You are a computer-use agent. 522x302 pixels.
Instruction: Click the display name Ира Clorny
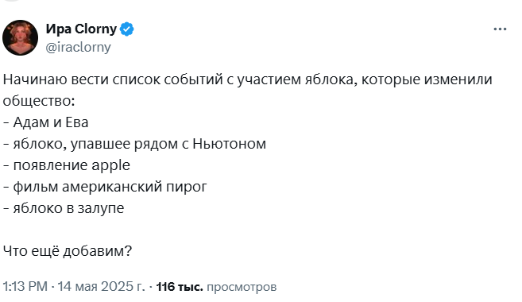[x=81, y=29]
